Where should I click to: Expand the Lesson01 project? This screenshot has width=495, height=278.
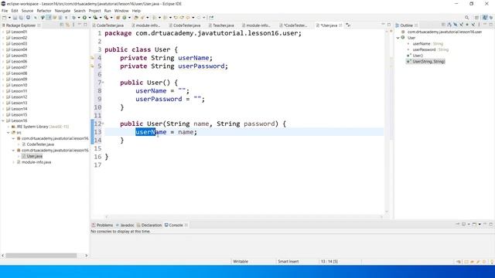pyautogui.click(x=3, y=32)
